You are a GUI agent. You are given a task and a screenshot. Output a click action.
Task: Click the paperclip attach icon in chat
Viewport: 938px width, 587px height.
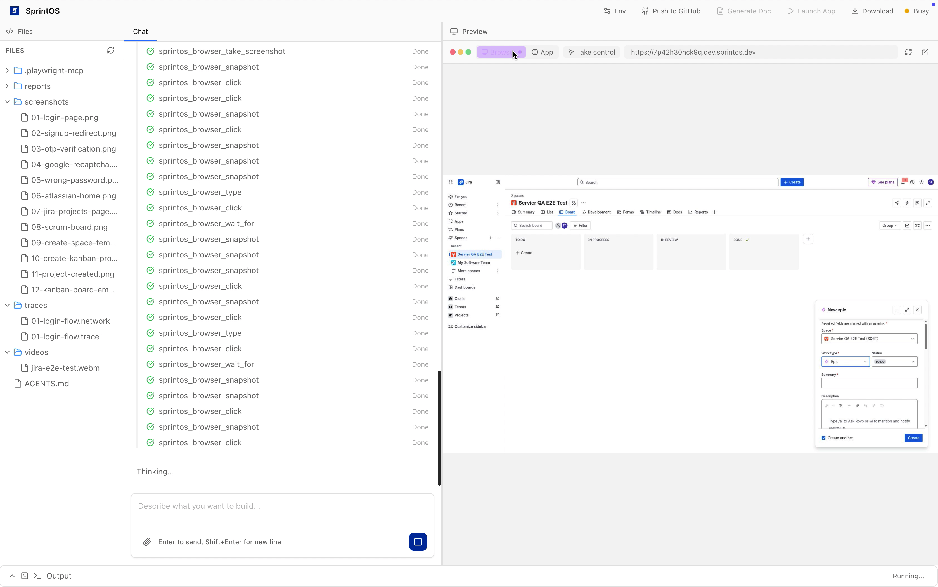point(147,542)
